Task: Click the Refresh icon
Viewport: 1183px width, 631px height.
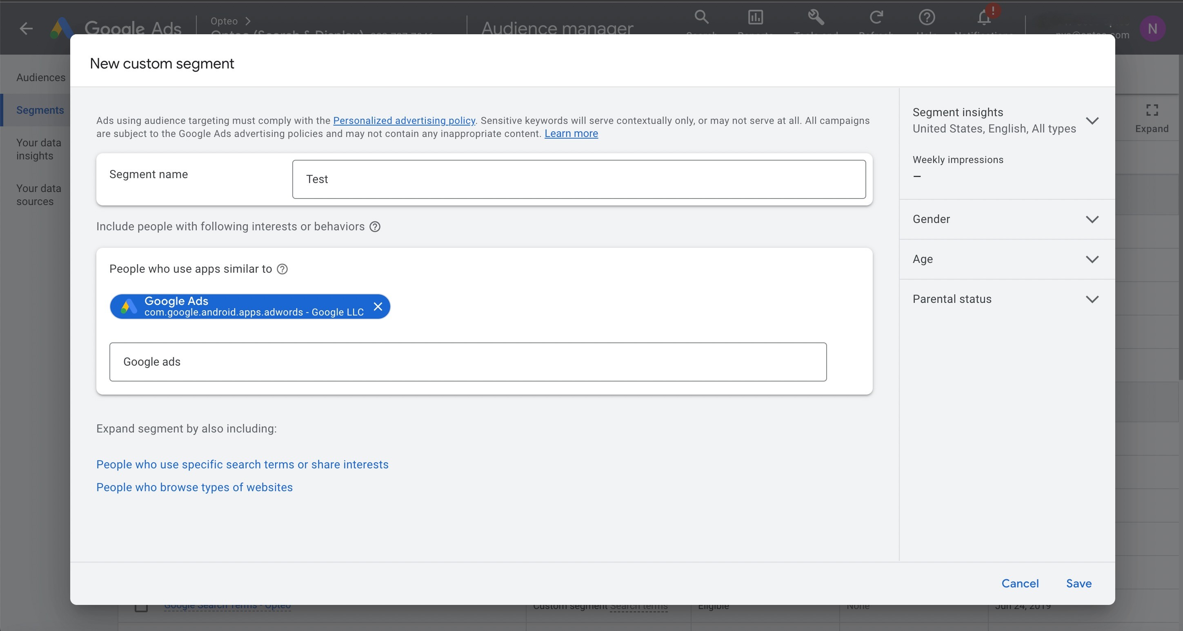Action: [876, 18]
